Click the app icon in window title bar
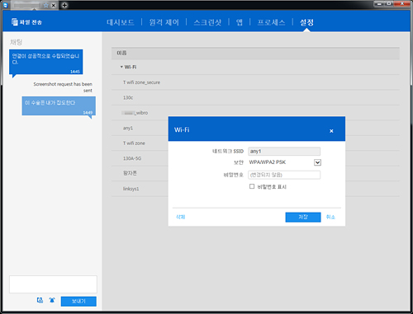 pyautogui.click(x=6, y=5)
